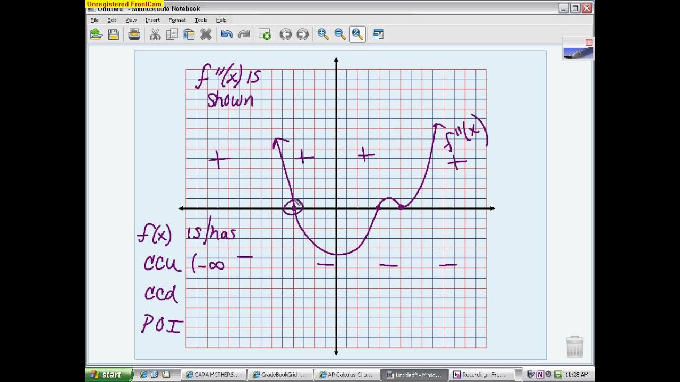Click the Delete X icon
680x382 pixels.
pos(206,34)
